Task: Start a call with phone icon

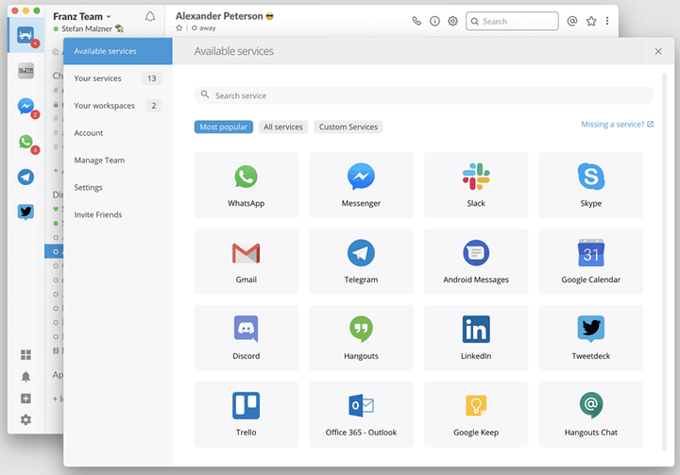Action: pyautogui.click(x=417, y=21)
